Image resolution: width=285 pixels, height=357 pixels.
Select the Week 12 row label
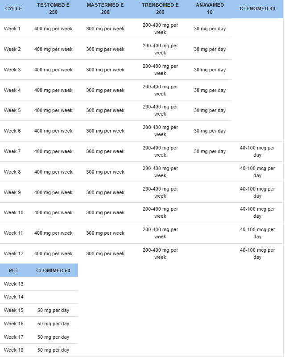pos(14,254)
